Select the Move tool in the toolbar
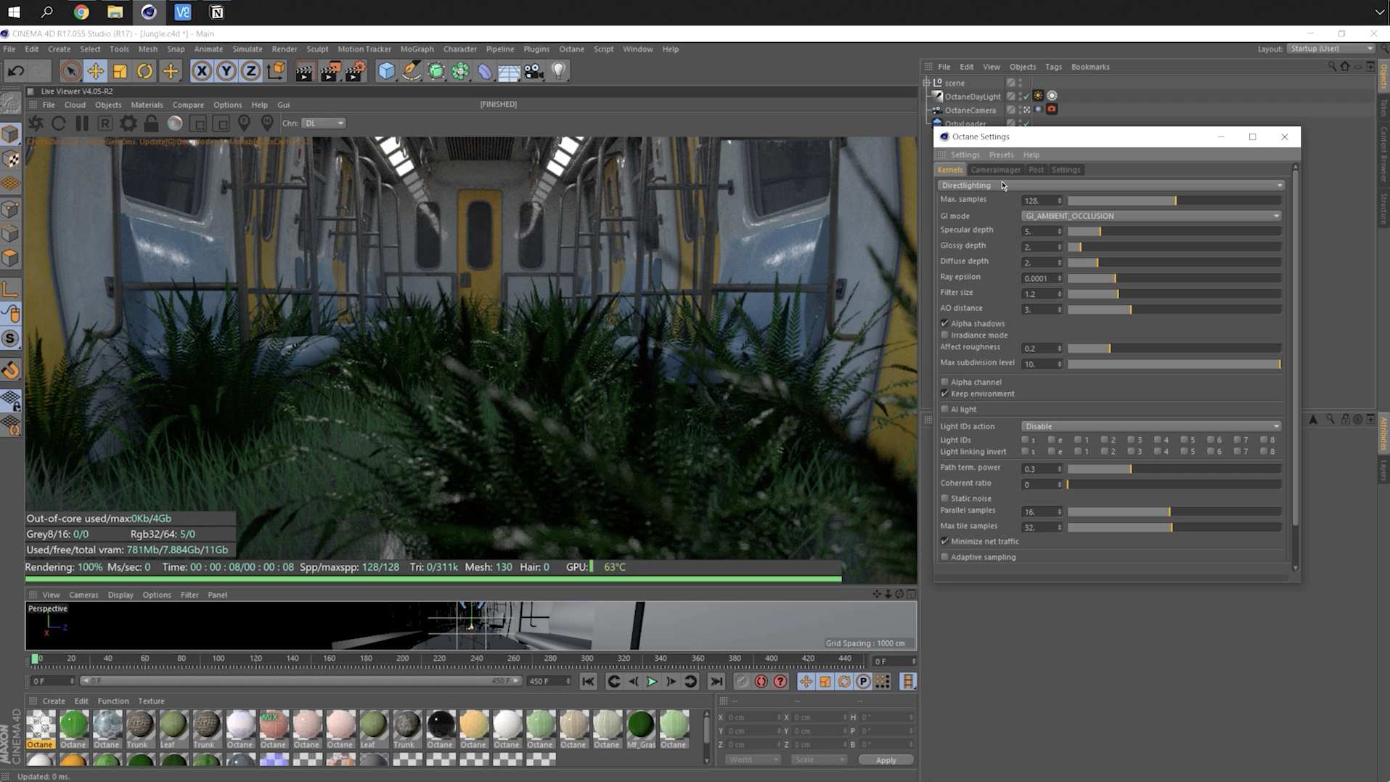Image resolution: width=1390 pixels, height=782 pixels. (96, 70)
